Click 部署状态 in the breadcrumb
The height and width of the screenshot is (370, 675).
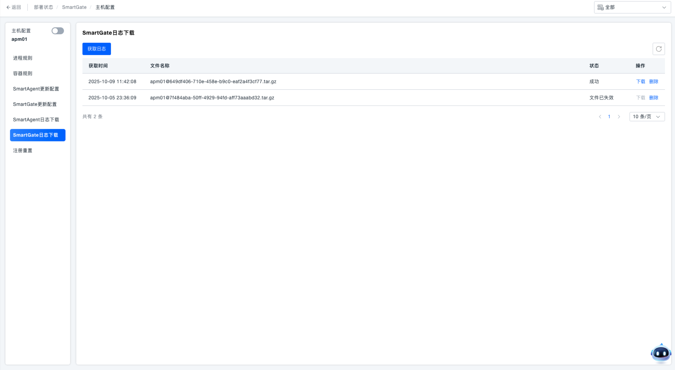(44, 7)
